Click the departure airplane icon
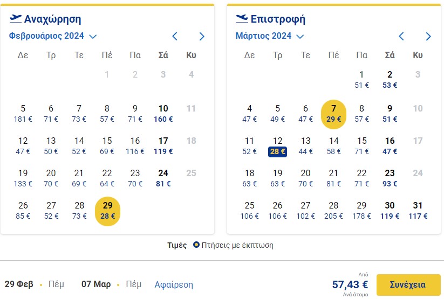This screenshot has width=444, height=299. click(15, 19)
